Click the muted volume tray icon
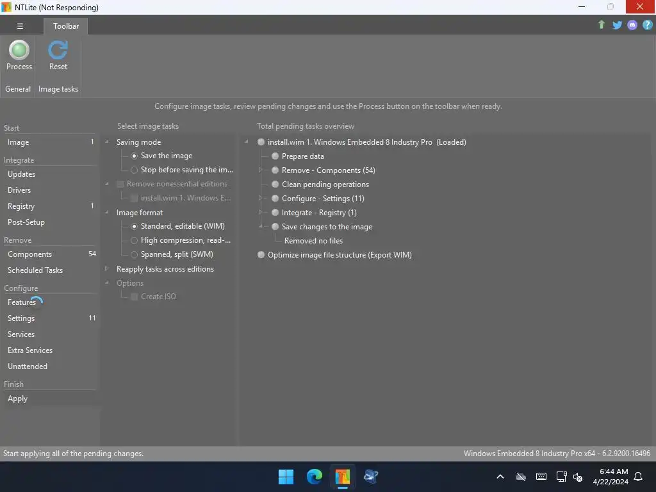Viewport: 656px width, 492px height. coord(578,477)
